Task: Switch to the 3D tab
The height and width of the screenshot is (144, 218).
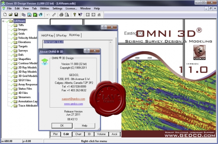Action: [x=89, y=134]
